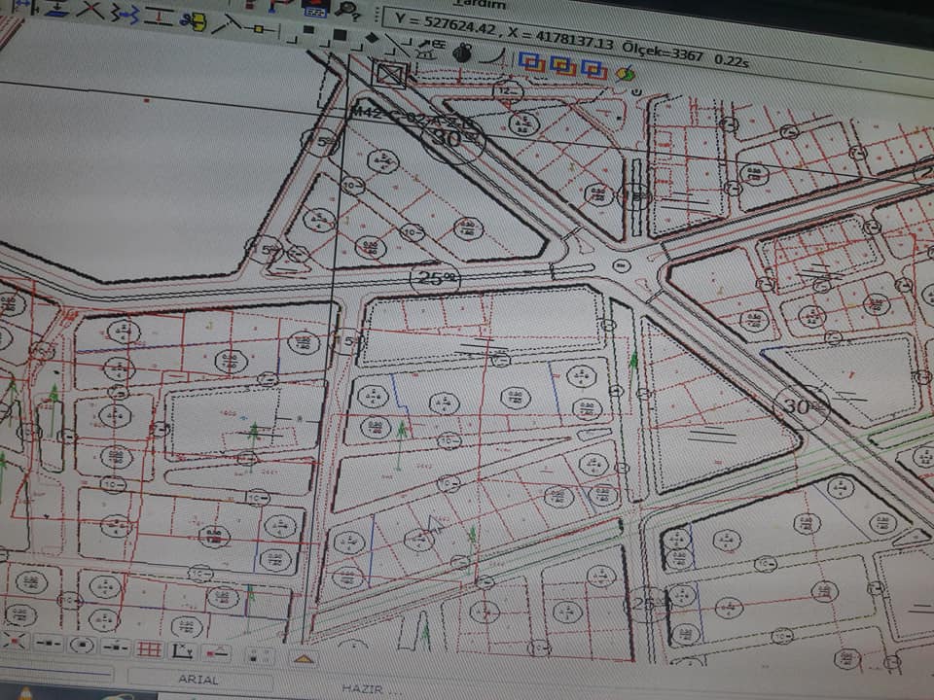Select the curve arc drawing tool
934x700 pixels.
click(494, 56)
